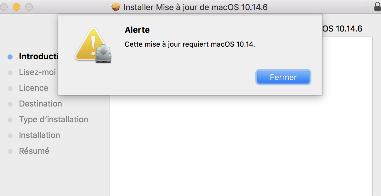The image size is (381, 196).
Task: Jump to the Résumé step
Action: (x=34, y=151)
